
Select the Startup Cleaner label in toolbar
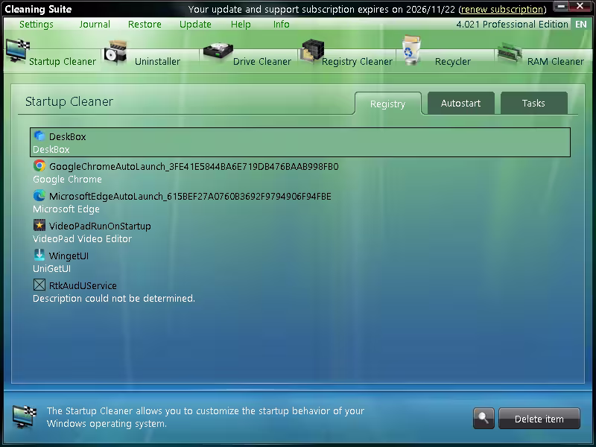coord(63,61)
